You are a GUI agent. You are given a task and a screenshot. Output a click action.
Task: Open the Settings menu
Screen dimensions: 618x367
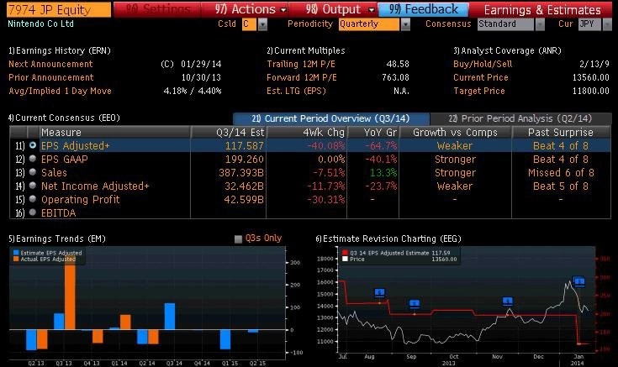[x=158, y=9]
